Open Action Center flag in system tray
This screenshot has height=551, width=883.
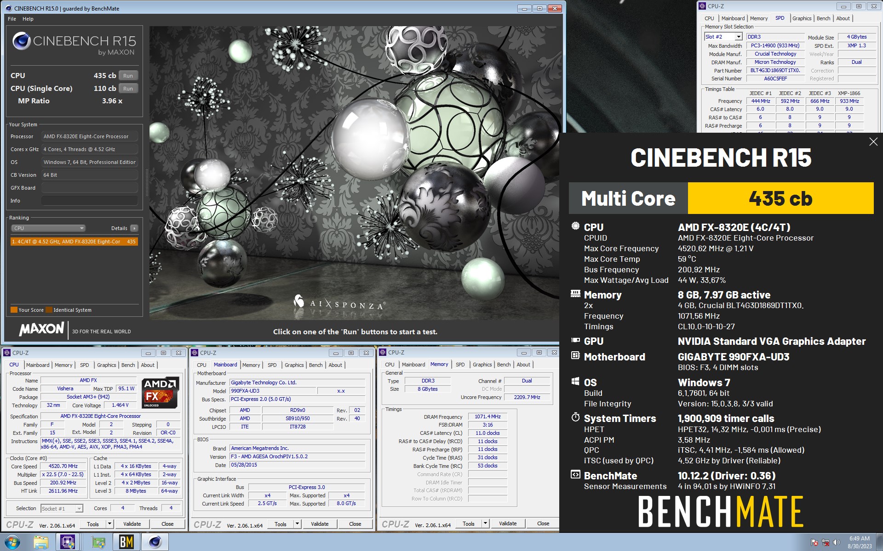pos(814,542)
